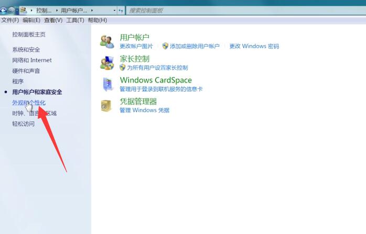Click the refresh button beside address bar
Screen dimensions: 366x234
121,10
